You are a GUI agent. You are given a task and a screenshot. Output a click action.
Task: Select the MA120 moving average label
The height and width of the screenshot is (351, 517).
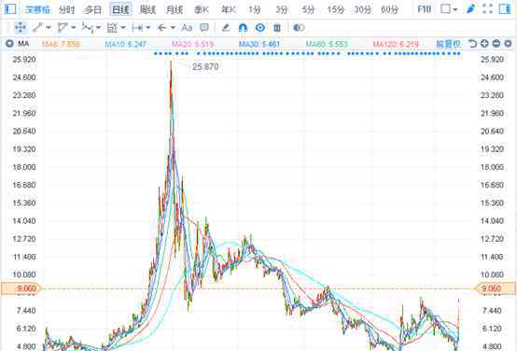point(396,44)
